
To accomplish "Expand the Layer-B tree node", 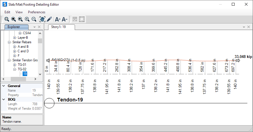I will [x=15, y=38].
